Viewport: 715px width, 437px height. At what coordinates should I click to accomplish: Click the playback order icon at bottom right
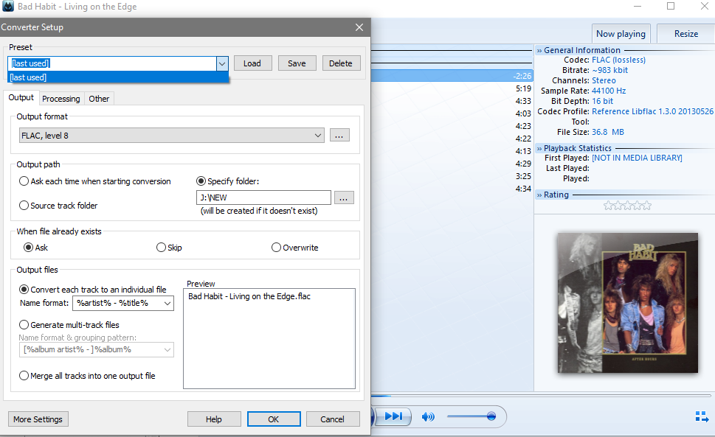coord(701,417)
